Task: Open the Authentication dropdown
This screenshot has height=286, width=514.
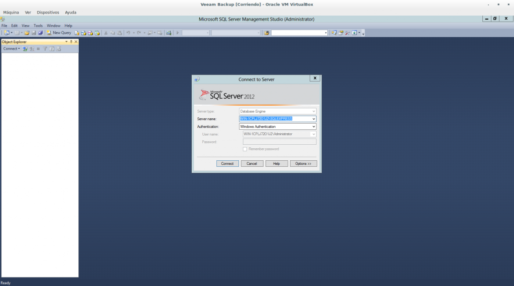Action: coord(313,127)
